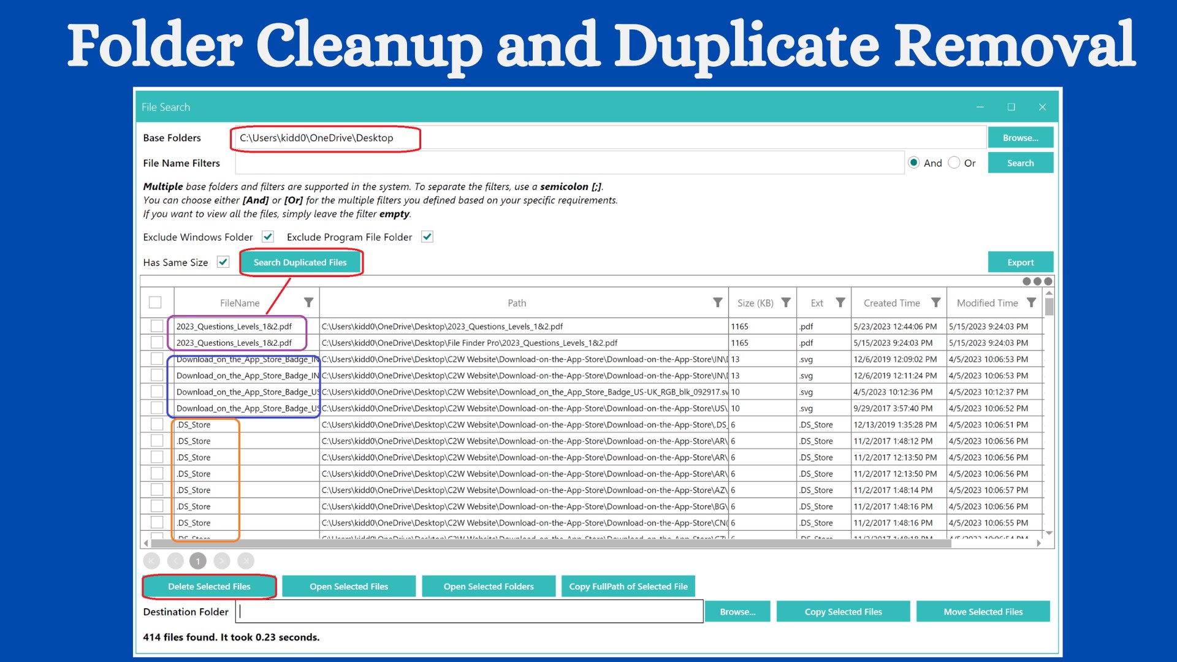Screen dimensions: 1177x662
Task: Toggle the Has Same Size checkbox
Action: pyautogui.click(x=223, y=262)
